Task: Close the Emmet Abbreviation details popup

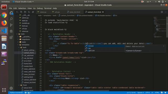Action: click(x=164, y=46)
